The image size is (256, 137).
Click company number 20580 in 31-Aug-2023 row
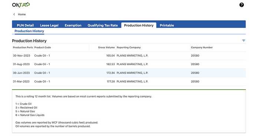(195, 64)
